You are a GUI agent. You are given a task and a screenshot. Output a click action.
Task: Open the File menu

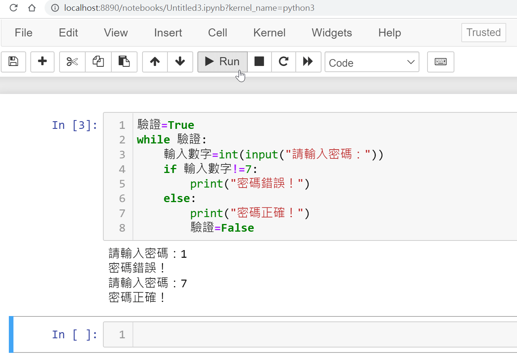(x=23, y=33)
